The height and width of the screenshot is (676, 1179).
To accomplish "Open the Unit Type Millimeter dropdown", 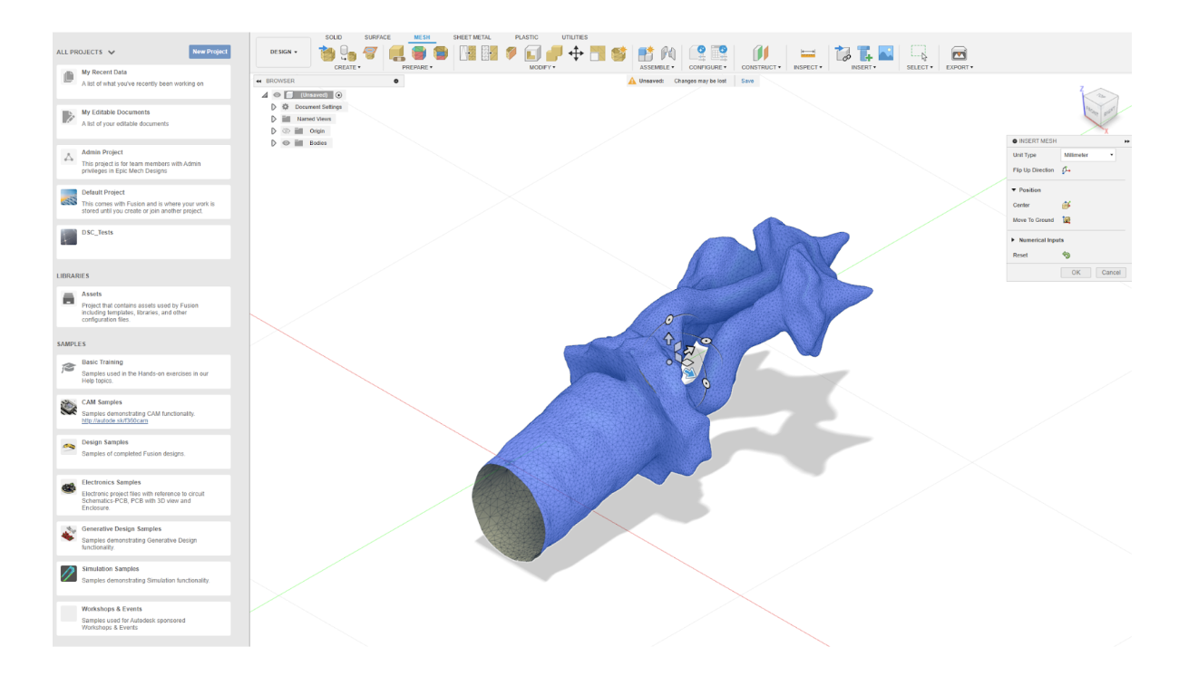I will (1088, 155).
